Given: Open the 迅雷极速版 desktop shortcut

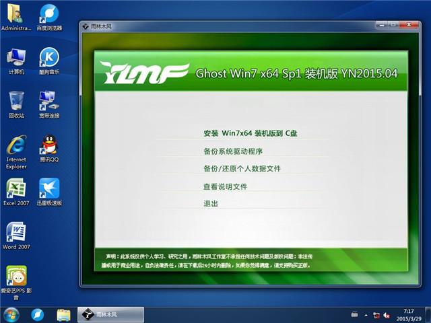Looking at the screenshot, I should [x=49, y=192].
